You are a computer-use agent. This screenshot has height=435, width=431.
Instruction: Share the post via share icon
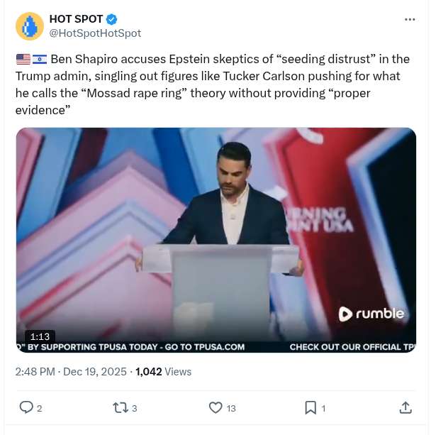(x=405, y=407)
